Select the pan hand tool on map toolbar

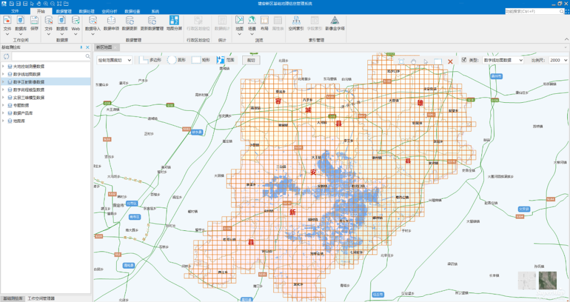click(x=414, y=62)
